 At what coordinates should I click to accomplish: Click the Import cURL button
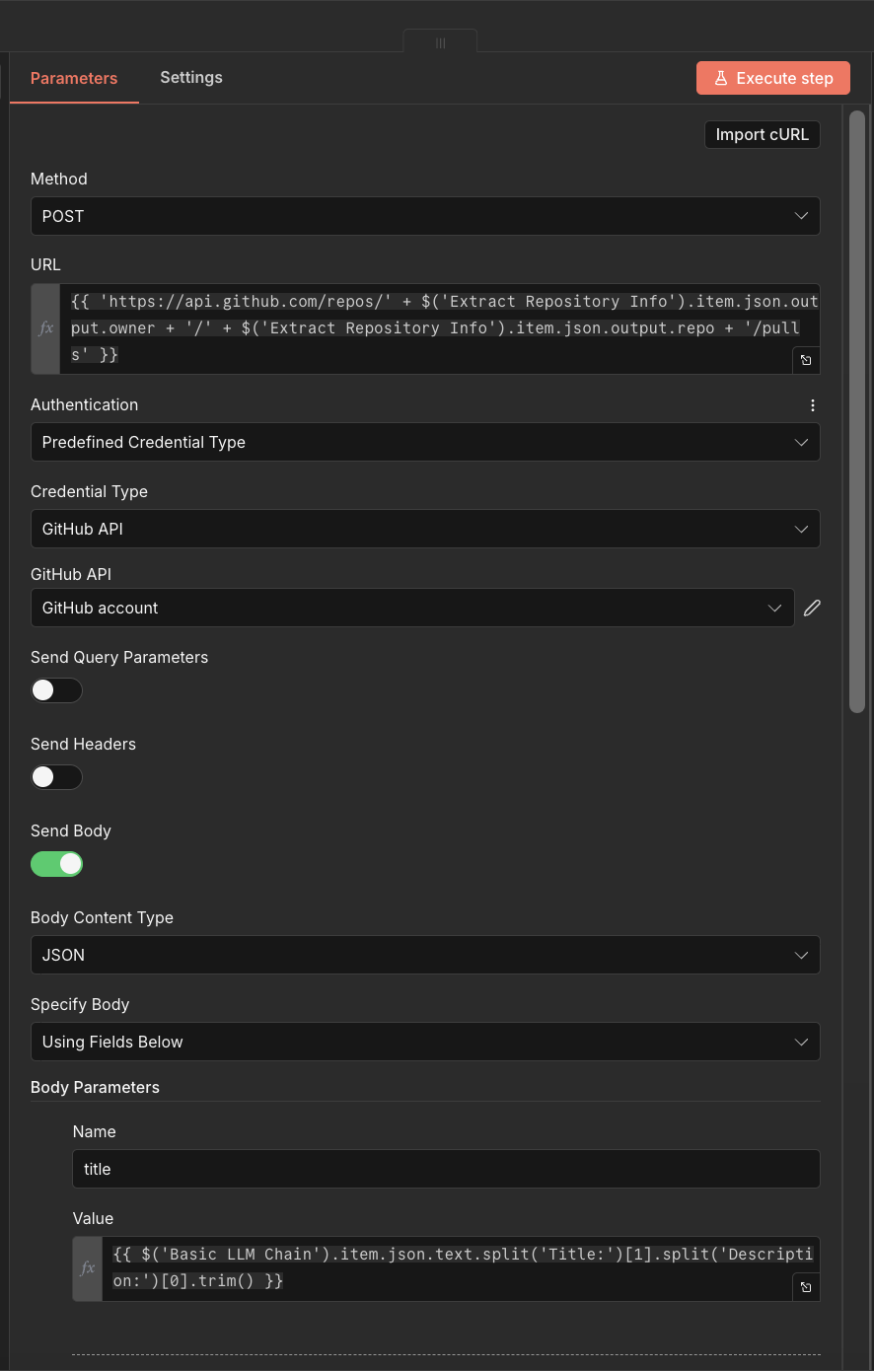coord(762,134)
